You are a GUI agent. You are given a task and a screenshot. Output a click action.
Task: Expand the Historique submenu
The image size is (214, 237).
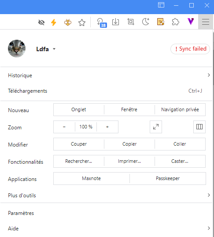point(106,75)
